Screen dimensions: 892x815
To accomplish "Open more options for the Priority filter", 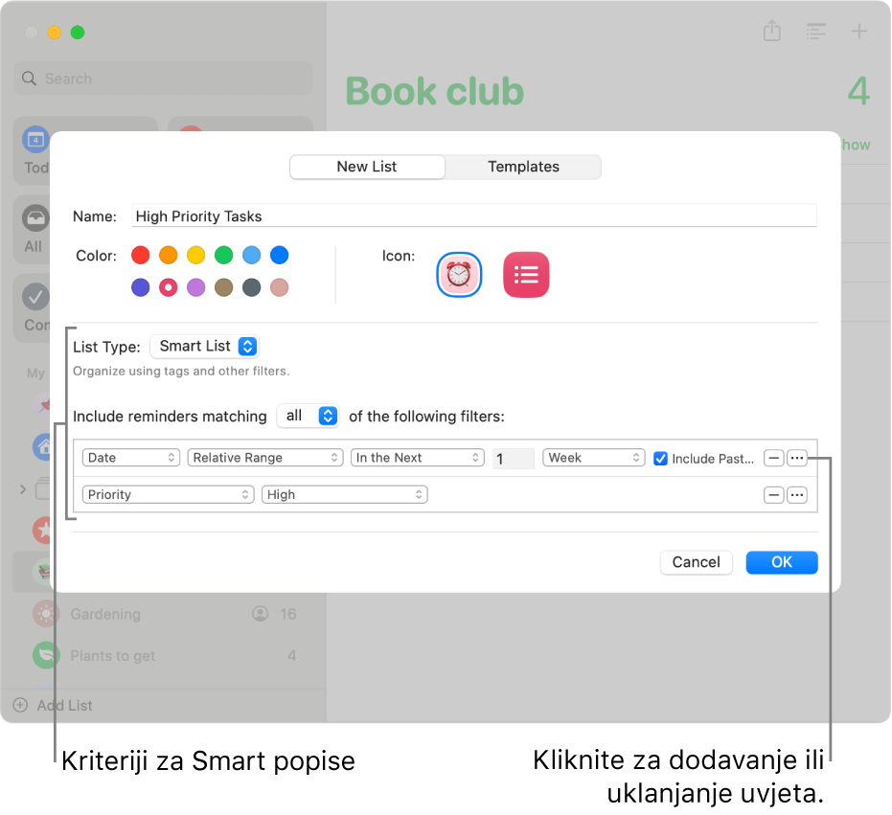I will point(797,495).
